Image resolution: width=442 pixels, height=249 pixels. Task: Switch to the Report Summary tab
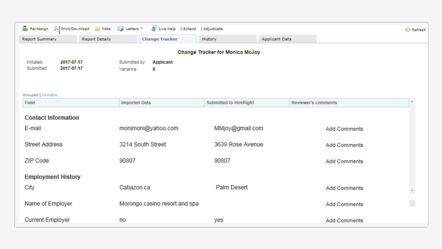coord(39,39)
